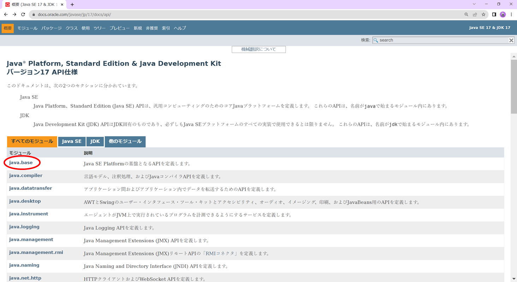Click the magnifier icon in the search box

point(376,40)
